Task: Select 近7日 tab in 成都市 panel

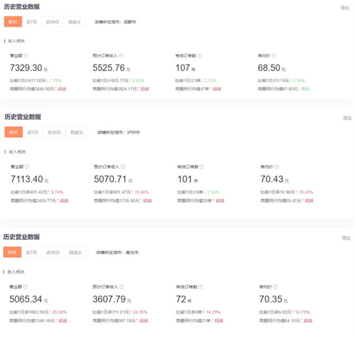Action: [x=32, y=22]
